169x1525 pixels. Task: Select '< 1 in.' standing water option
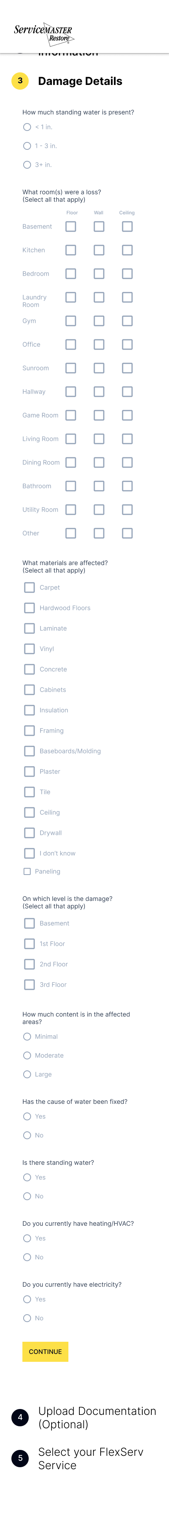point(27,127)
